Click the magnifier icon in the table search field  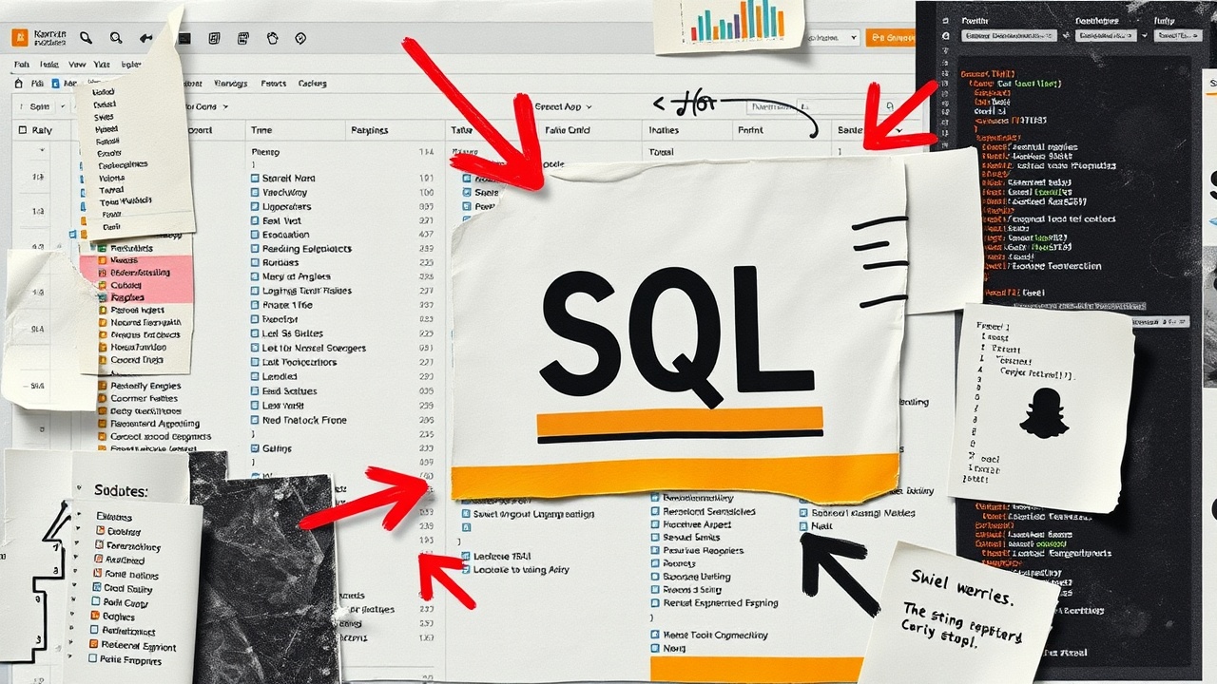pos(890,107)
